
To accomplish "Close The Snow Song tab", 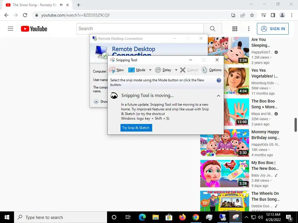I will point(68,5).
